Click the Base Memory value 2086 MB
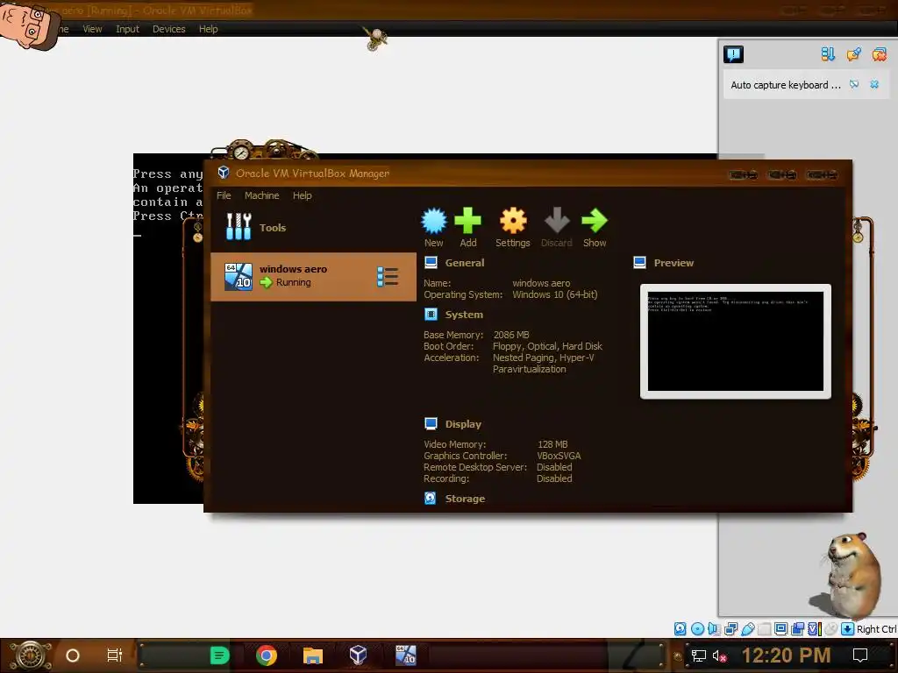This screenshot has height=673, width=898. pyautogui.click(x=511, y=335)
